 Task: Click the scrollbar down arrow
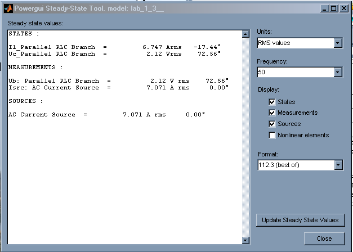245,240
